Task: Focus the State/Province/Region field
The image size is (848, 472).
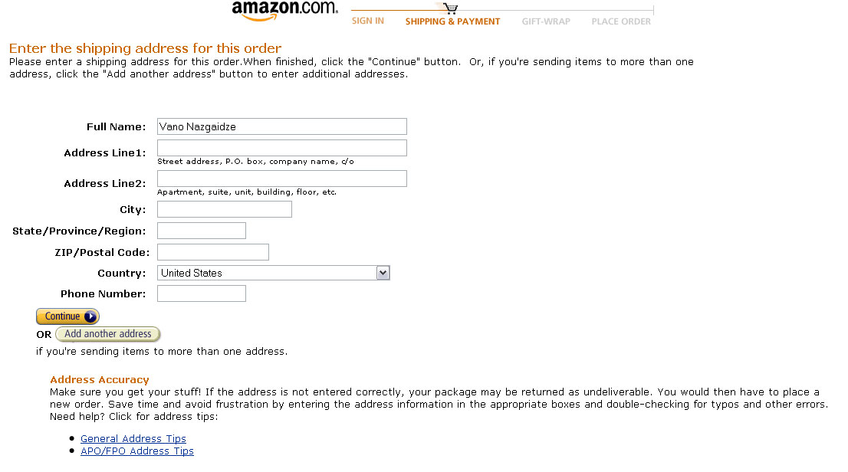Action: pos(201,231)
